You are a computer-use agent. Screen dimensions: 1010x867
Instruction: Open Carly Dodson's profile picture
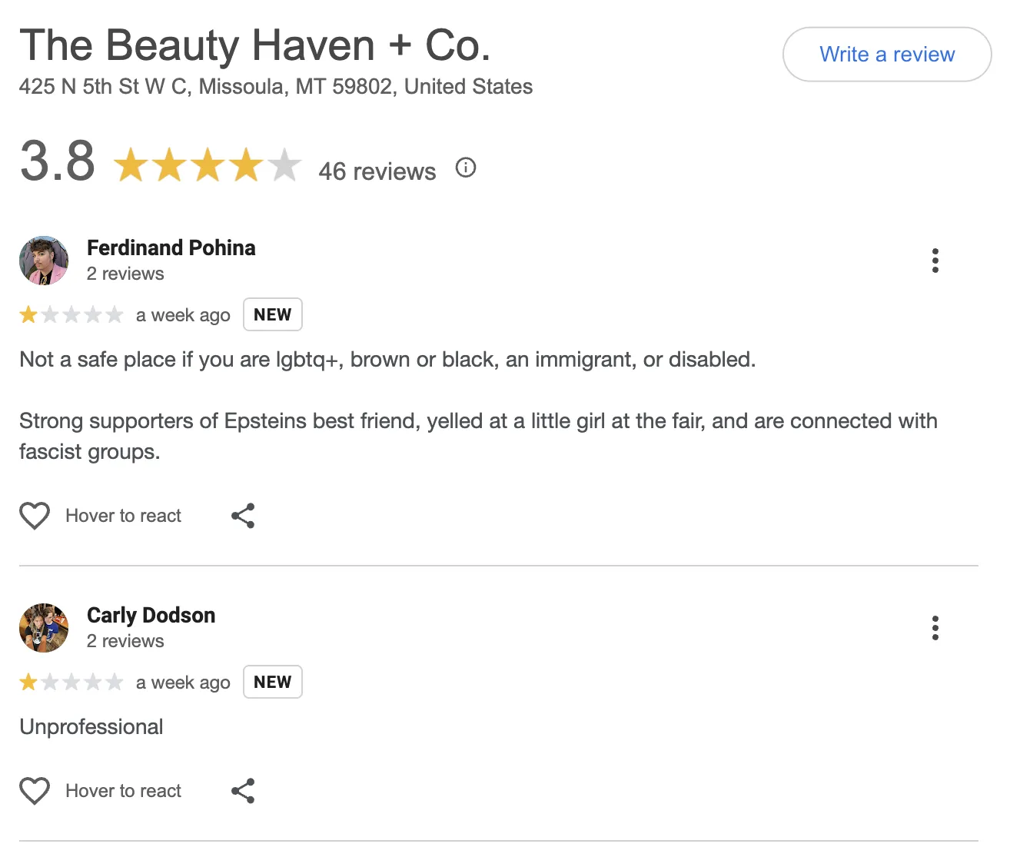tap(44, 628)
